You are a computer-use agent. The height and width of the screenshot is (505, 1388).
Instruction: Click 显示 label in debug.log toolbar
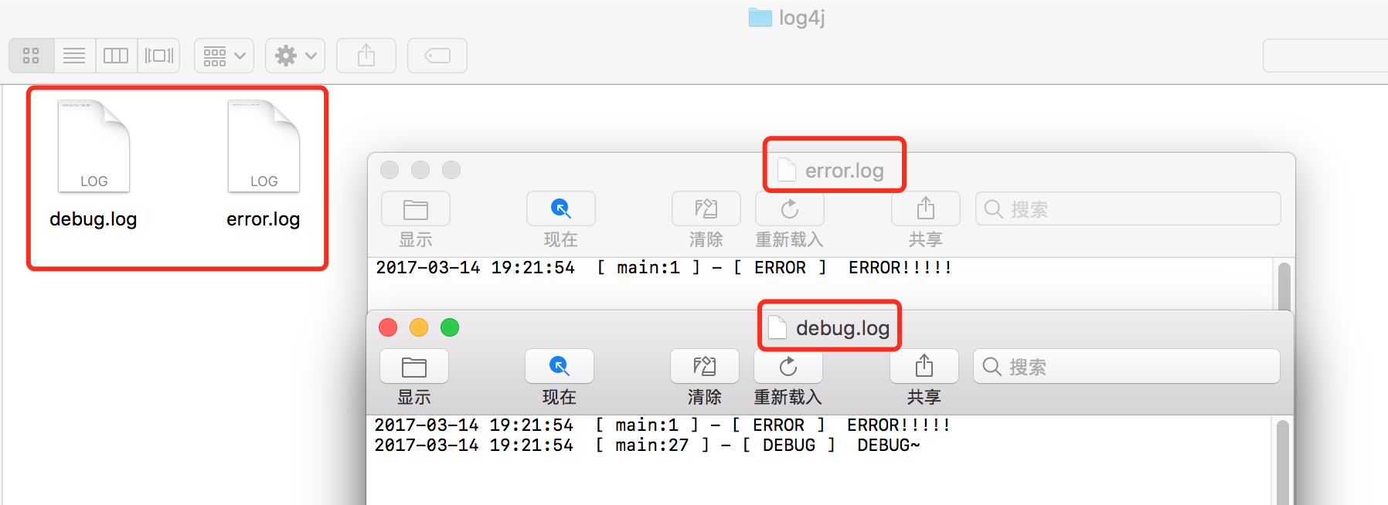tap(414, 397)
